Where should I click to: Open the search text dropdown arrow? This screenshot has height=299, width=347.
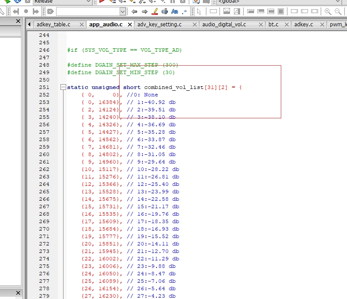tap(123, 11)
